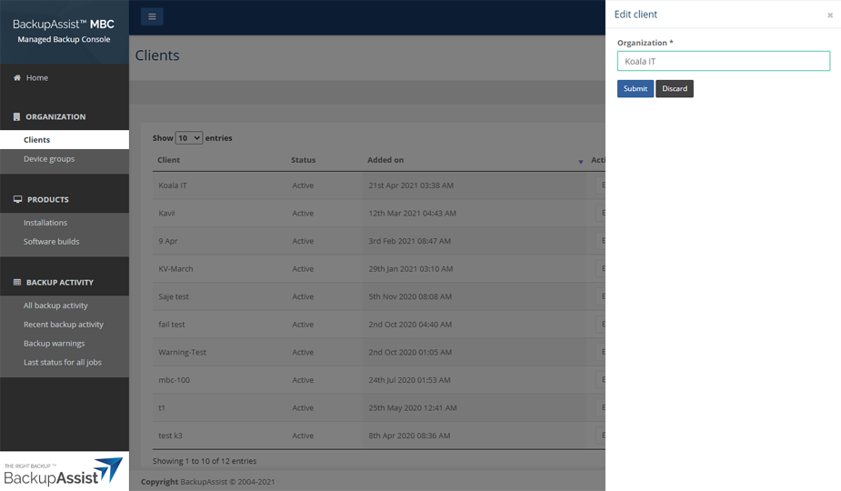This screenshot has width=841, height=491.
Task: Select the Koala IT client row
Action: (378, 185)
